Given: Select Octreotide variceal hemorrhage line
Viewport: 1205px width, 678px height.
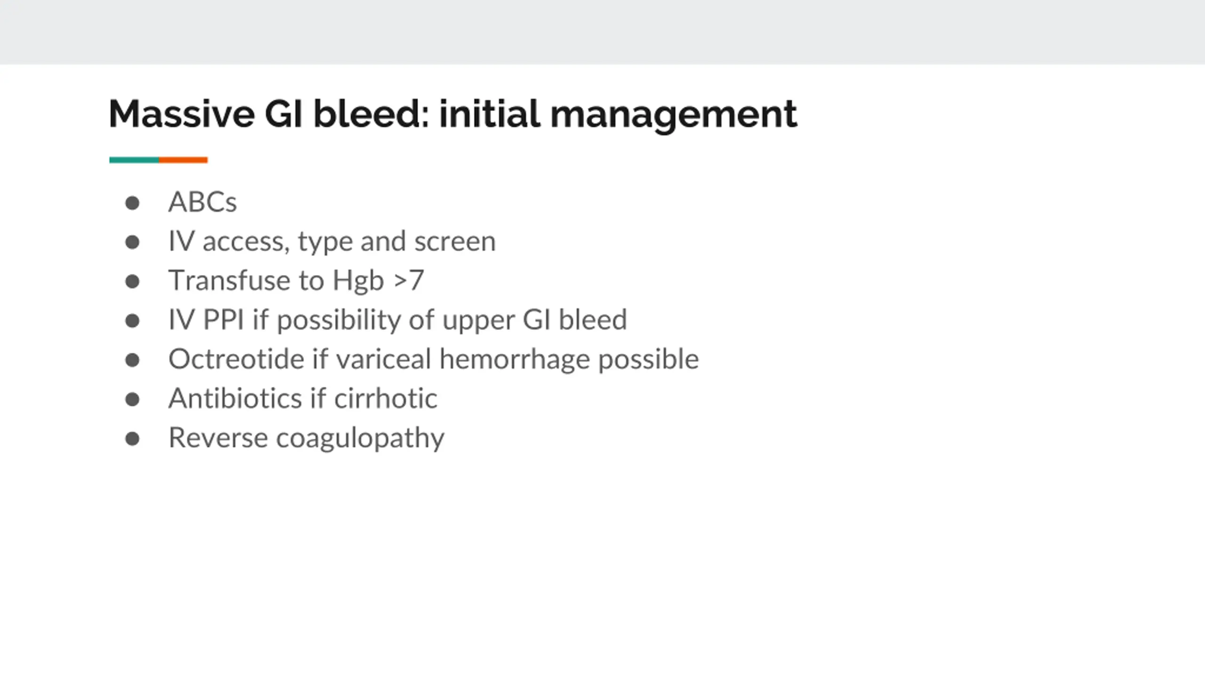Looking at the screenshot, I should (x=434, y=359).
